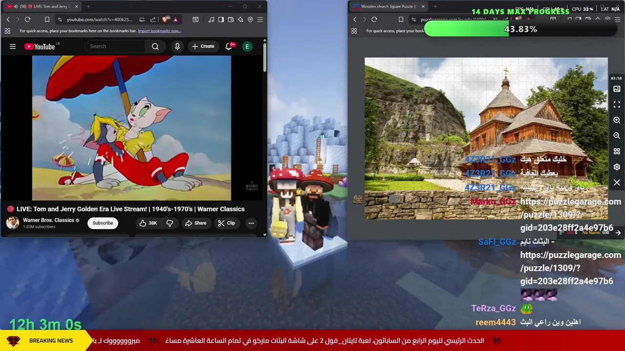Open the browser hamburger menu in YouTube window
This screenshot has height=351, width=625.
pyautogui.click(x=260, y=19)
